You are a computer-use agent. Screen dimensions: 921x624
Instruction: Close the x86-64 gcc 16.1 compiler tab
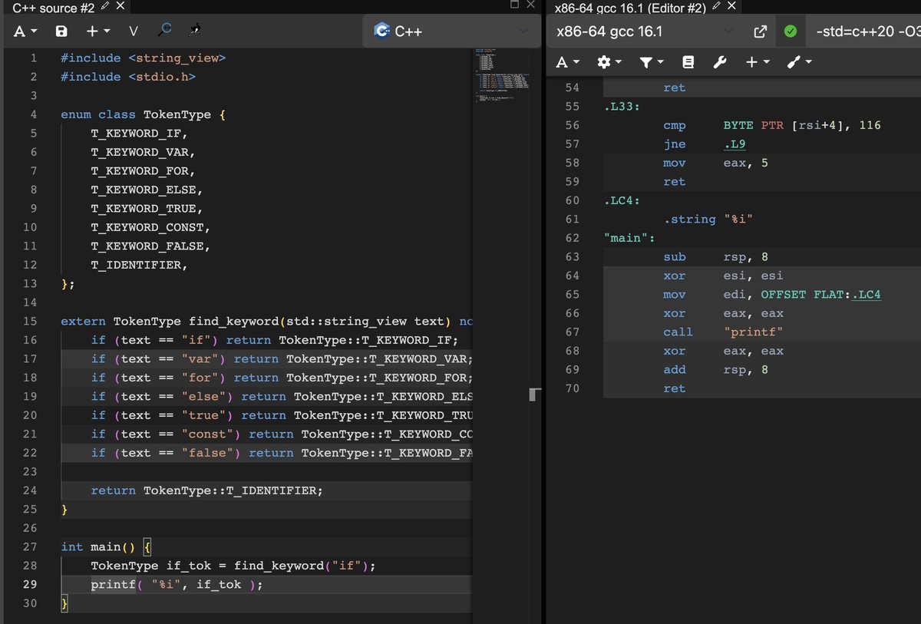coord(731,6)
